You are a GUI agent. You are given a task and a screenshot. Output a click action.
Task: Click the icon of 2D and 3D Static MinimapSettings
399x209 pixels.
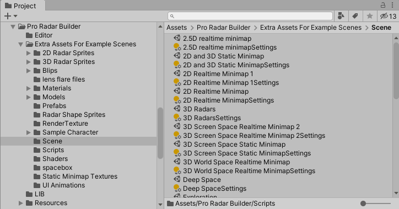[x=177, y=65]
